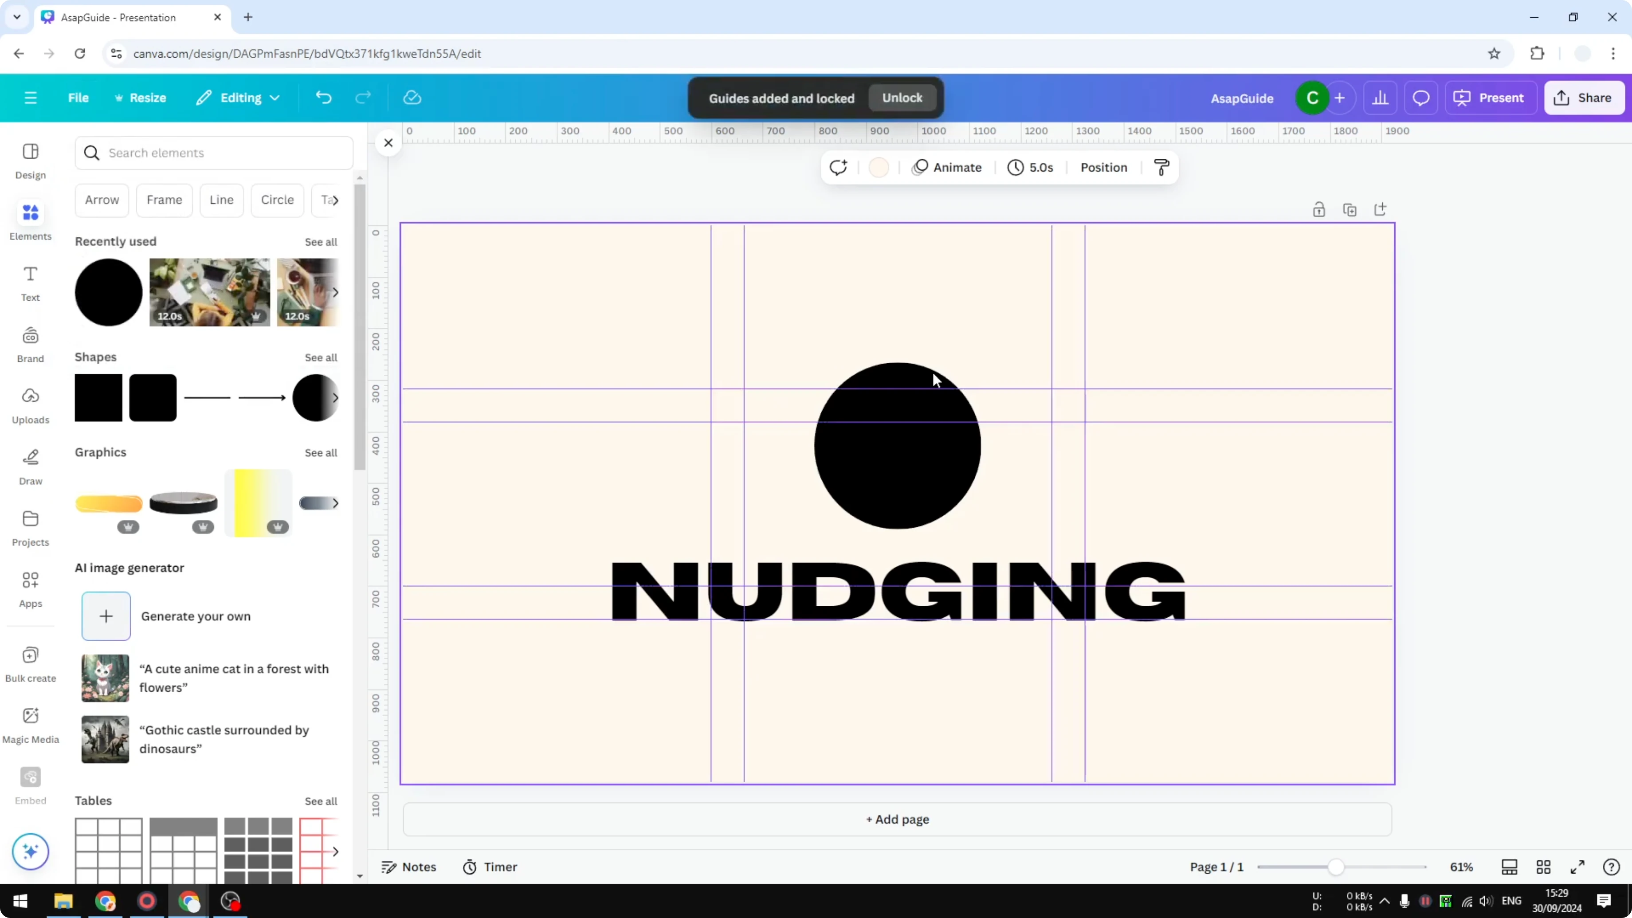
Task: Open the help question mark icon
Action: coord(1611,867)
